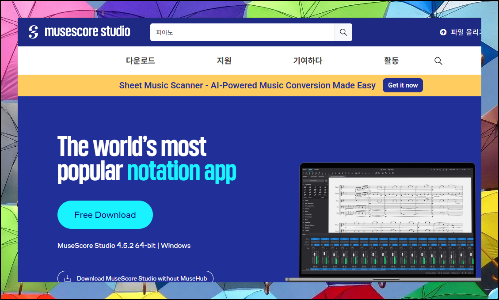Image resolution: width=499 pixels, height=300 pixels.
Task: Click the magnifier button beside the 피아노 search box
Action: [343, 32]
